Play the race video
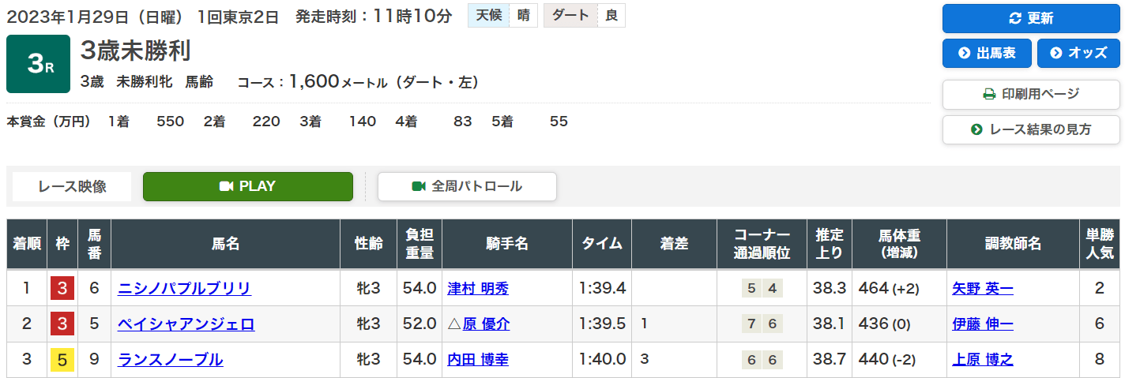Image resolution: width=1125 pixels, height=378 pixels. click(248, 186)
